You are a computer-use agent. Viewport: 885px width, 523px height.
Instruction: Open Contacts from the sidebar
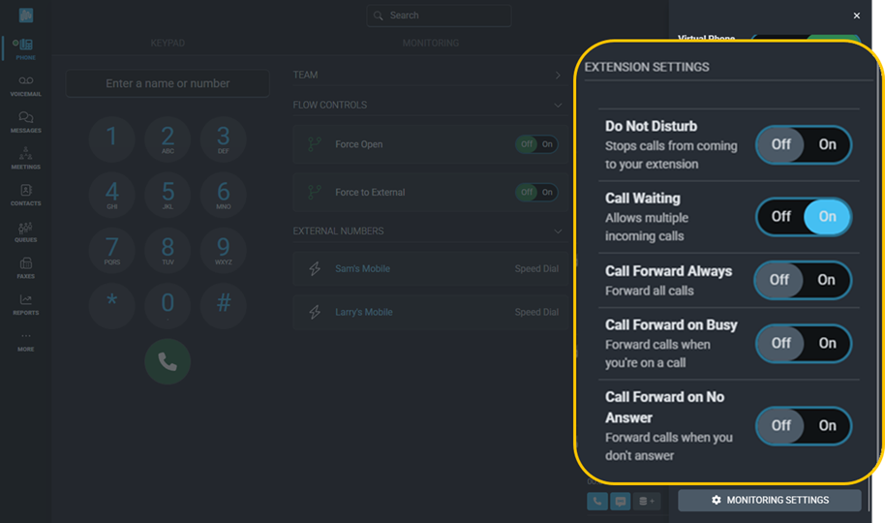pos(25,195)
